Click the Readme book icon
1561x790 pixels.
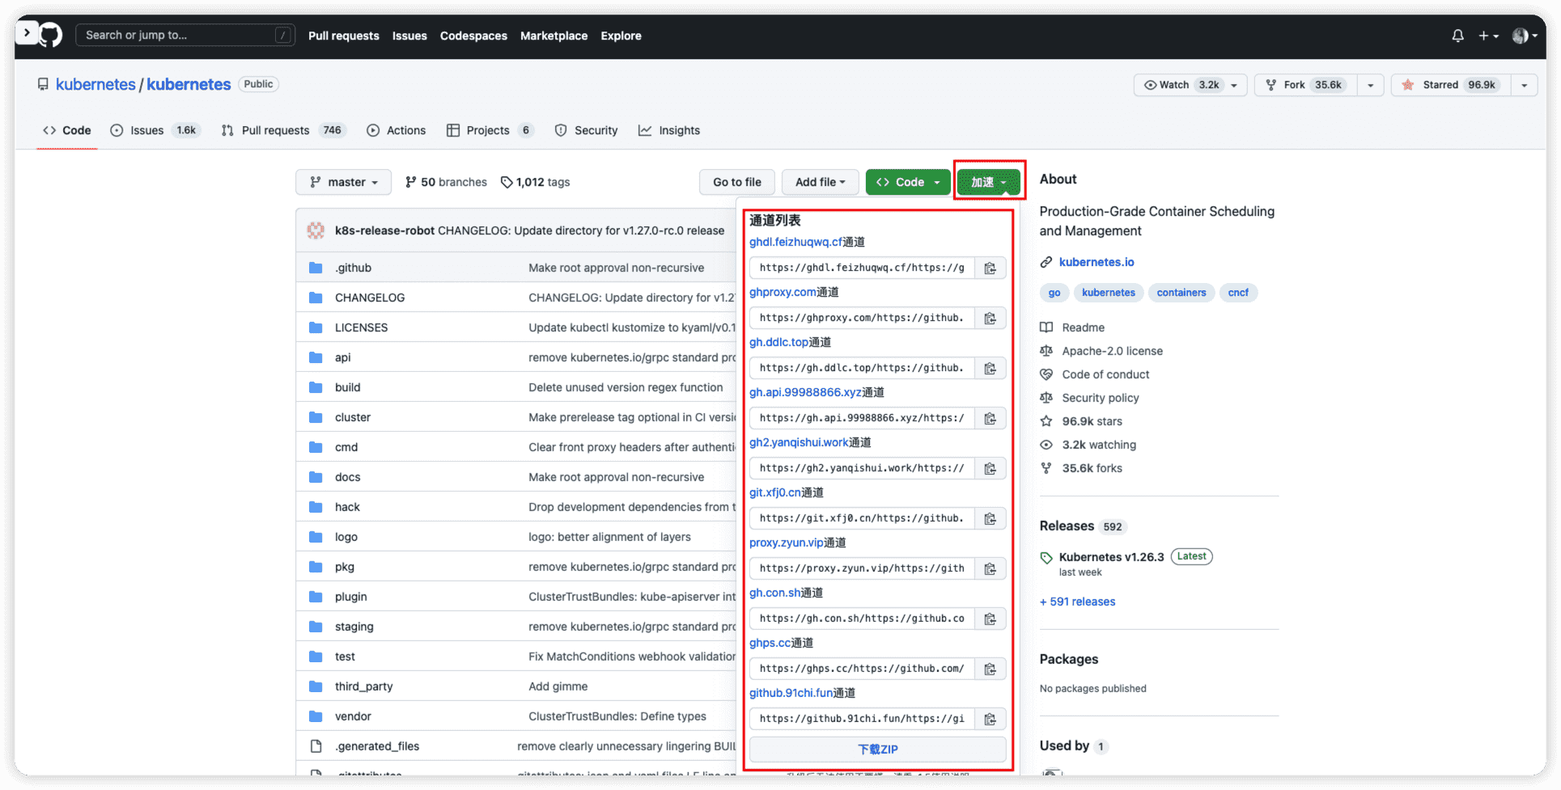click(x=1046, y=327)
